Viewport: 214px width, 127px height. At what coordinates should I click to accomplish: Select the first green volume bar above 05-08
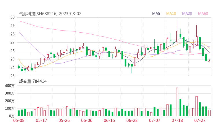point(19,113)
